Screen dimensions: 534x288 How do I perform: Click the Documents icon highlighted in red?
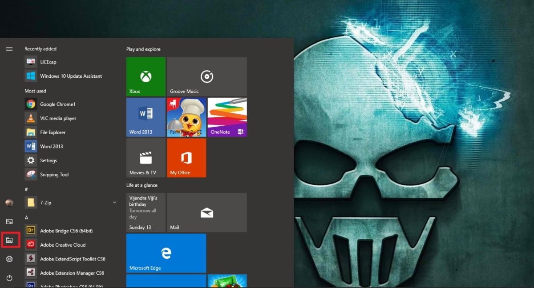click(9, 240)
